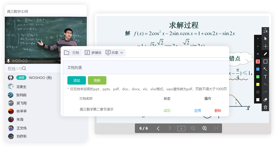Search online users magnifier icon
This screenshot has height=147, width=276.
(x=24, y=68)
